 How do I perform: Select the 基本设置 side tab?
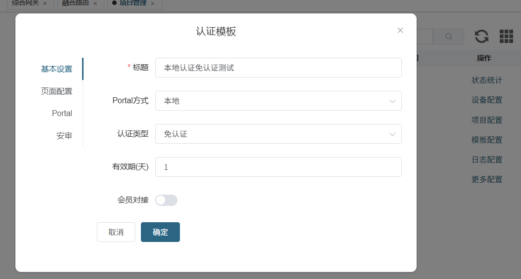pos(56,69)
